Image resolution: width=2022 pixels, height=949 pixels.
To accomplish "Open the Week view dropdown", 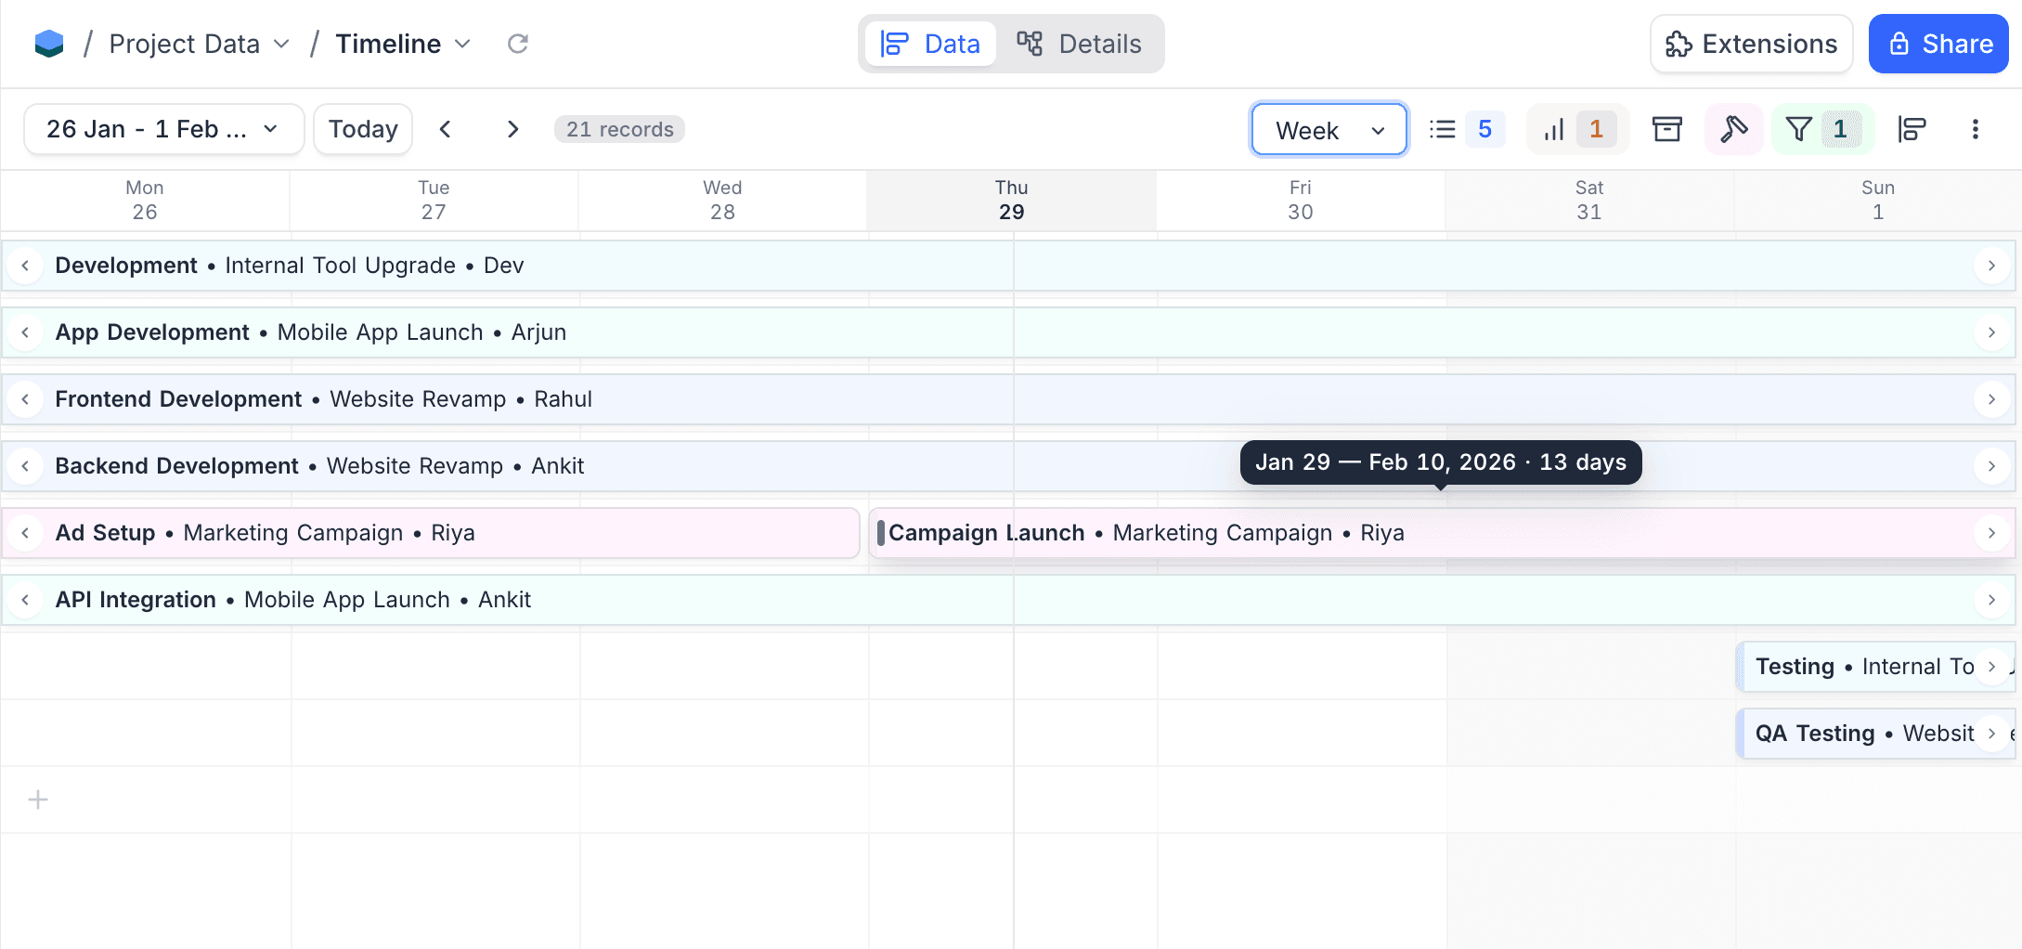I will (1329, 130).
